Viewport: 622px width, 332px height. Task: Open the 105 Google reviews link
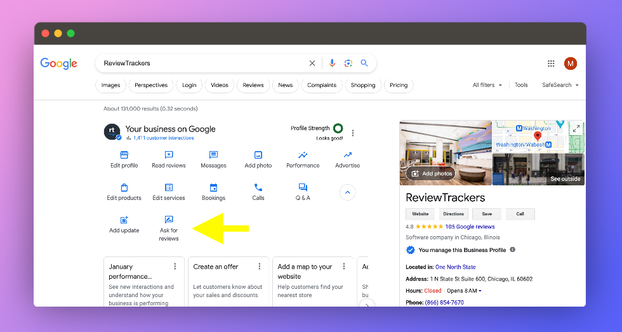pos(470,227)
